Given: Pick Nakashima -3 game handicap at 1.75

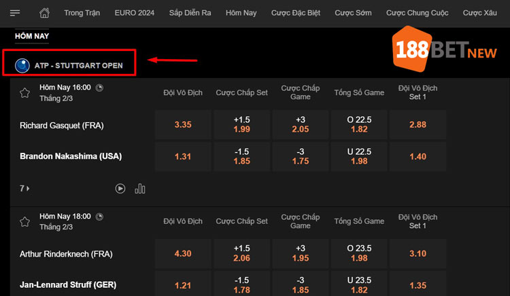Looking at the screenshot, I should [301, 156].
